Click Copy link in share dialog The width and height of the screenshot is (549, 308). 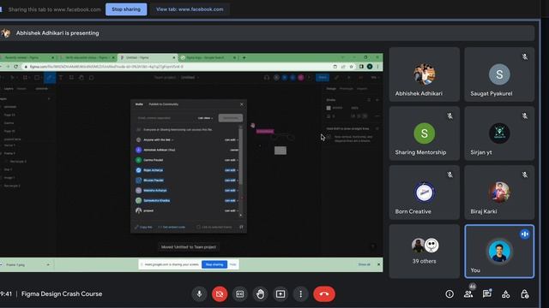click(x=144, y=227)
